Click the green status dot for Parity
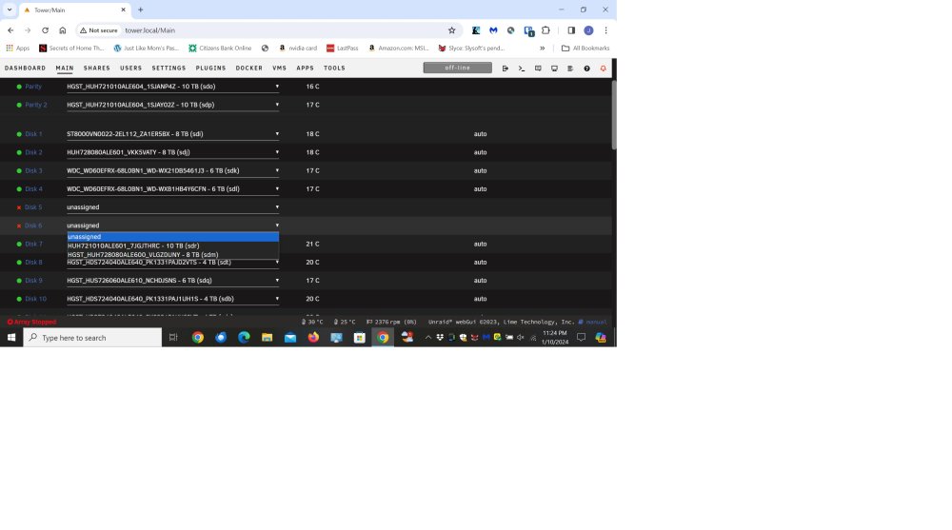The width and height of the screenshot is (952, 530). [19, 87]
